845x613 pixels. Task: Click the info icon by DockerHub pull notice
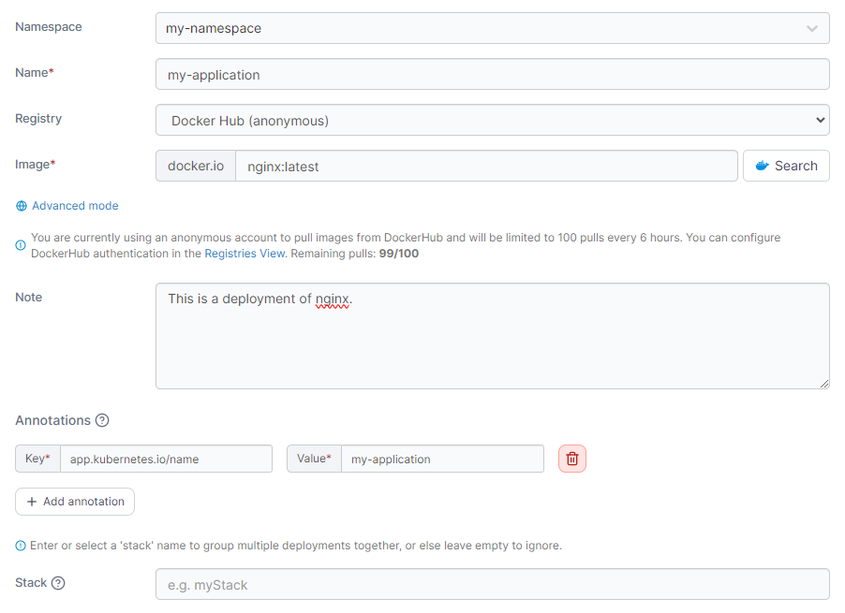pyautogui.click(x=21, y=245)
